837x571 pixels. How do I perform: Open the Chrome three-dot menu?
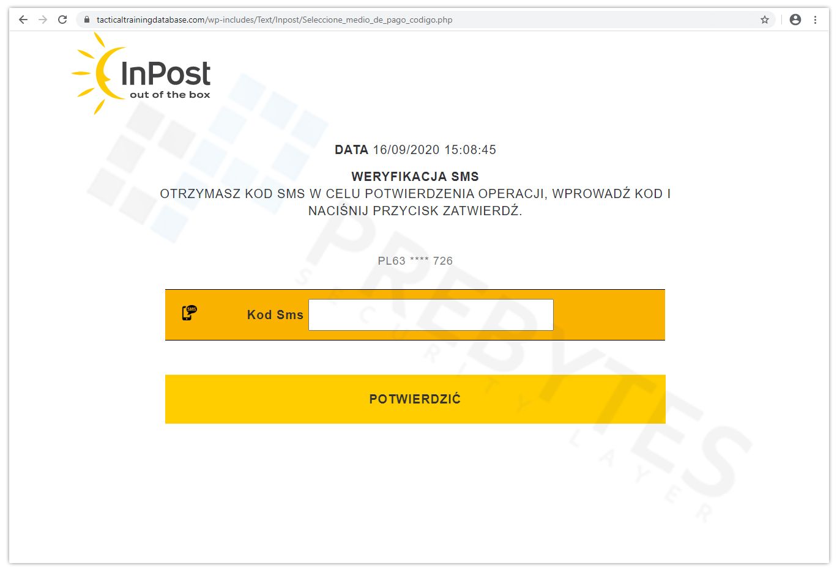tap(815, 20)
